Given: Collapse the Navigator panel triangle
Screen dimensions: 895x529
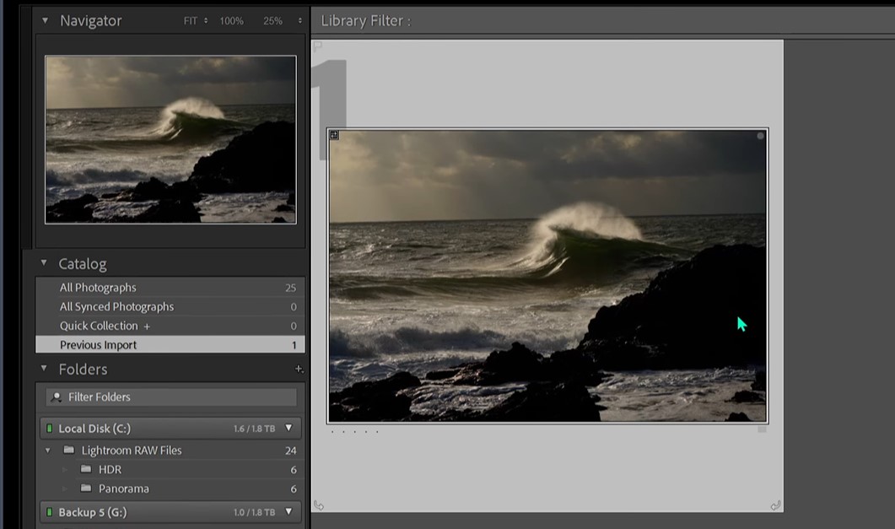Looking at the screenshot, I should pos(45,21).
